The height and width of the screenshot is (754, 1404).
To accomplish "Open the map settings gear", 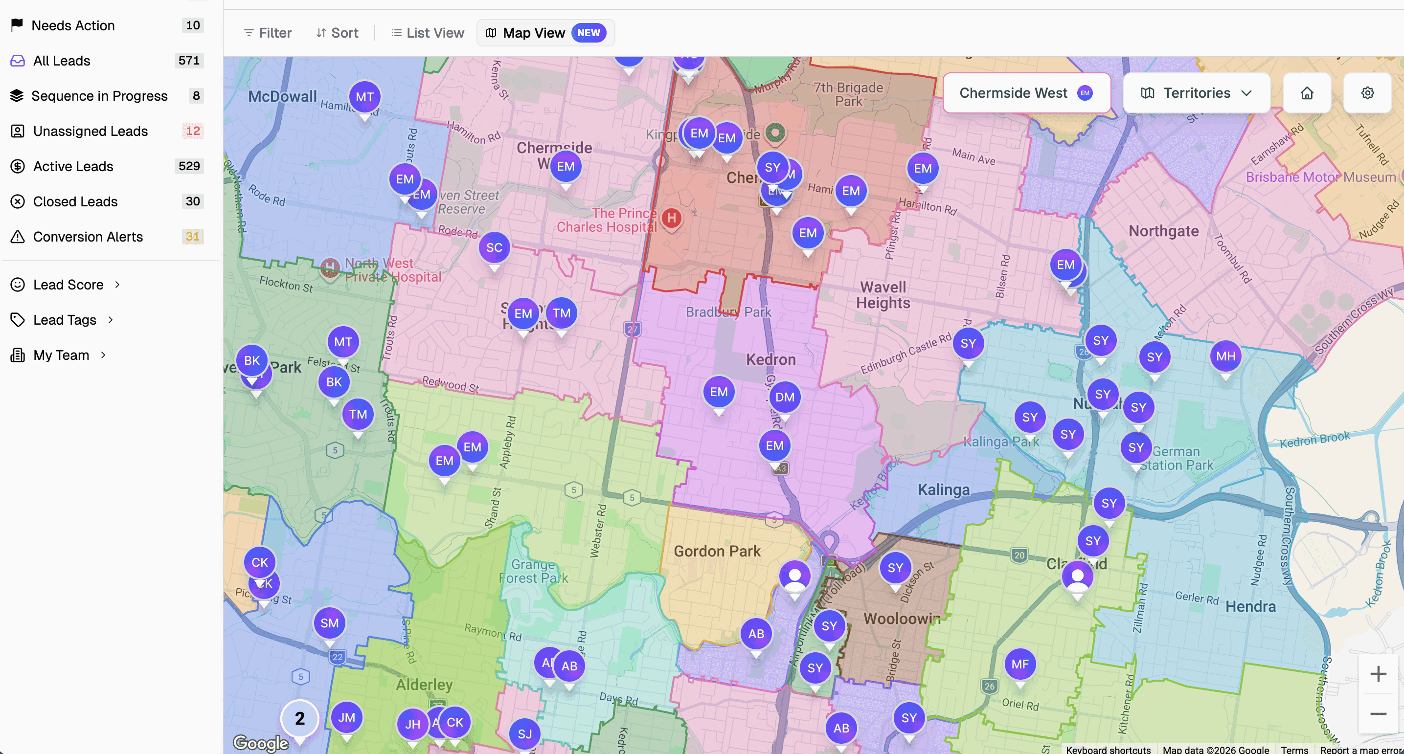I will click(1367, 92).
